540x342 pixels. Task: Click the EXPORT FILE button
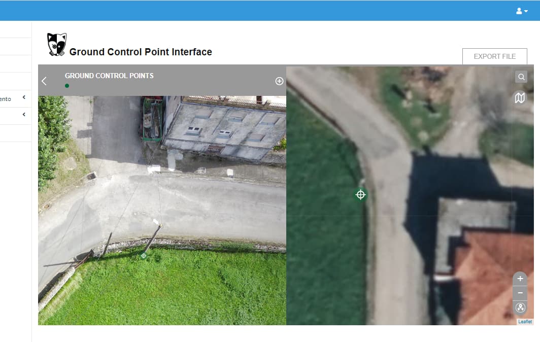[494, 56]
